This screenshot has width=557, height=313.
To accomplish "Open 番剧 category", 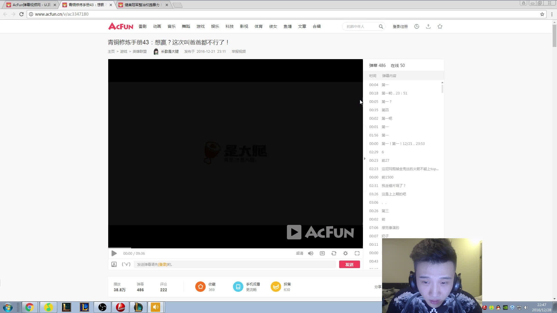I will (142, 26).
